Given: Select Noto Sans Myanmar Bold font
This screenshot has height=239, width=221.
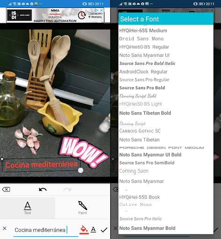Looking at the screenshot, I should 147,228.
